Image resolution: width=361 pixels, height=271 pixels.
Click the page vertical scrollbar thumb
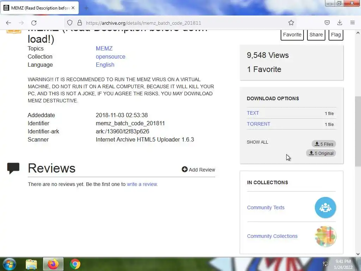[x=358, y=131]
